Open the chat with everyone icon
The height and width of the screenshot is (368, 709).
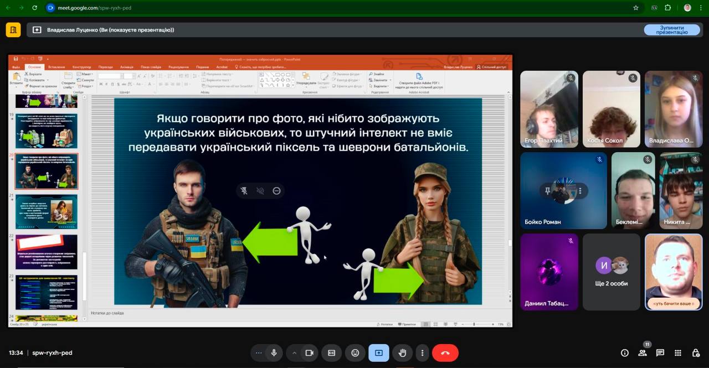coord(660,353)
